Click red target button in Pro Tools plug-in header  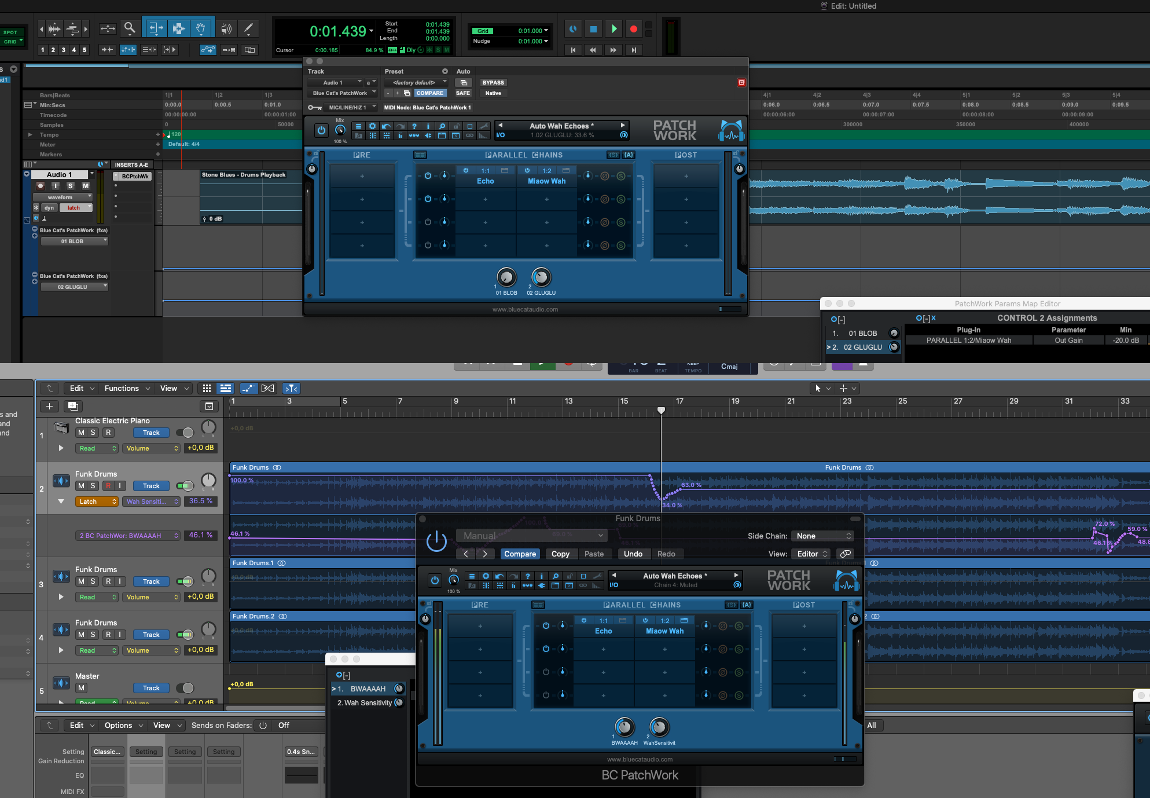(741, 83)
